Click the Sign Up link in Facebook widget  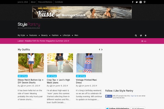point(133,96)
